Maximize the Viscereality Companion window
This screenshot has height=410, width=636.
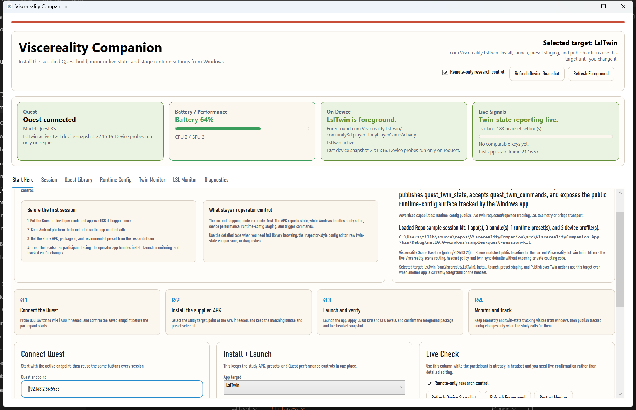603,6
